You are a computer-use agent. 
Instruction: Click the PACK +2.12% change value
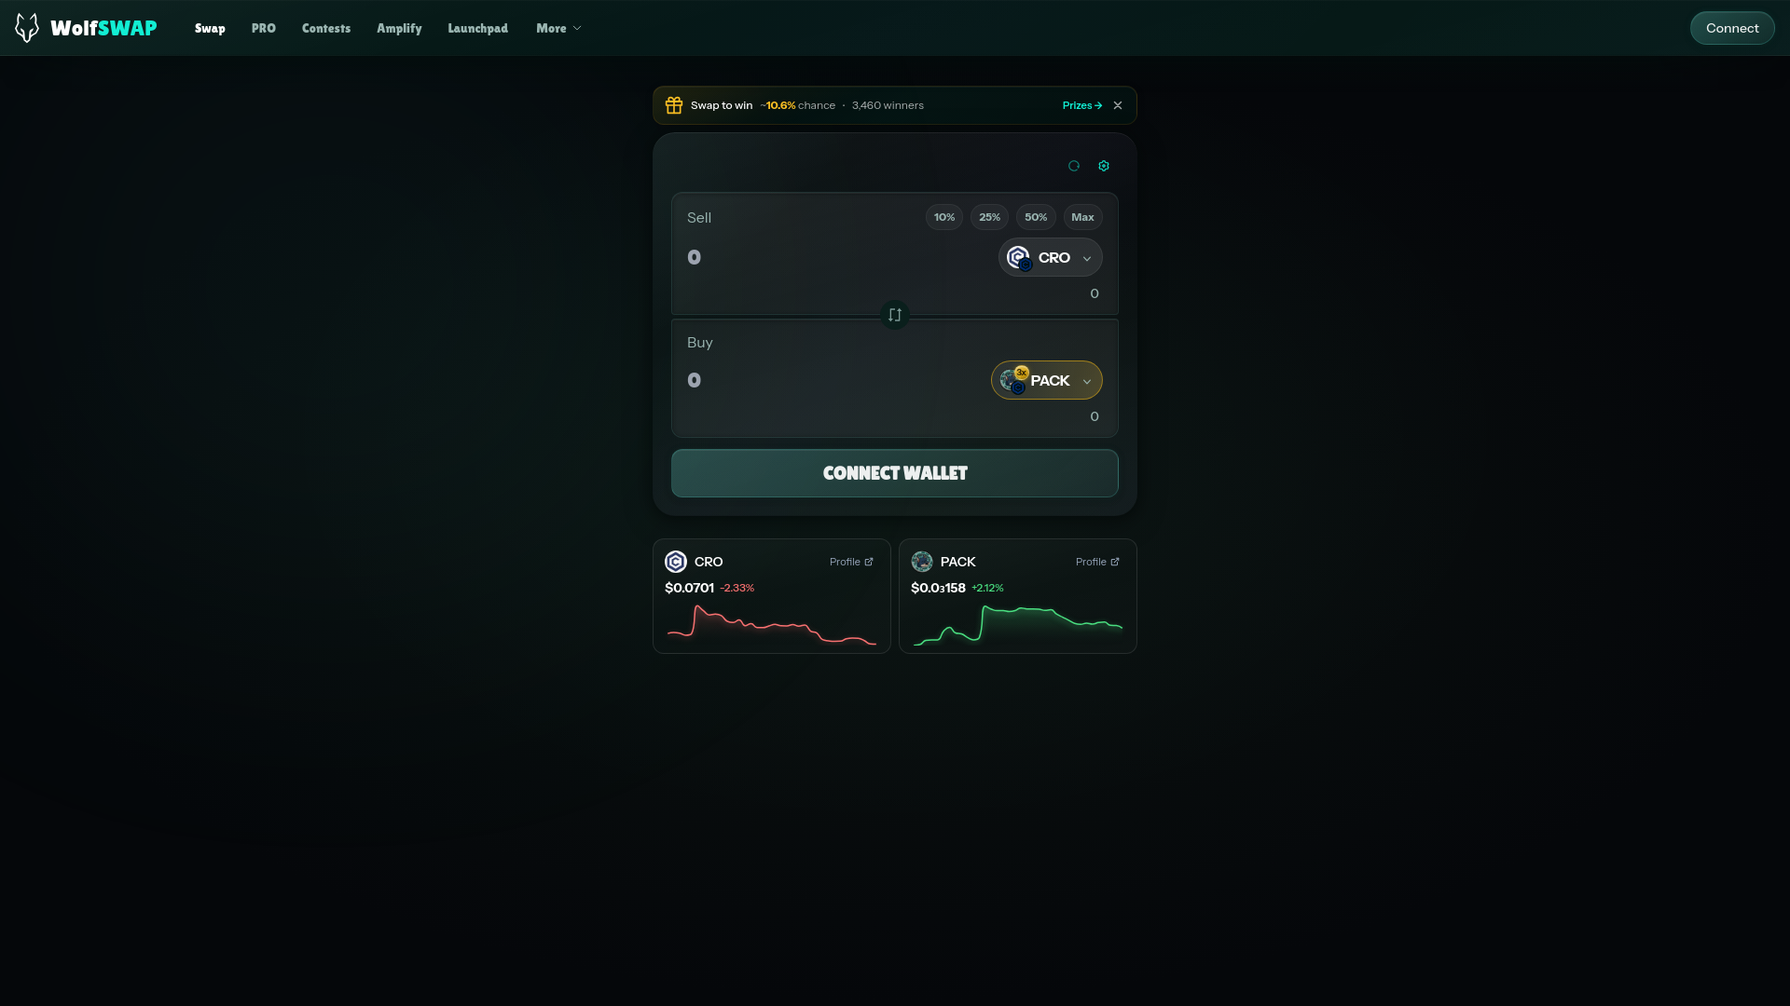tap(987, 588)
